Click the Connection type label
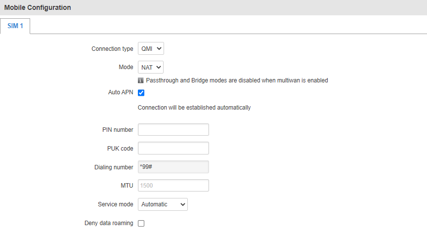Image resolution: width=427 pixels, height=235 pixels. tap(112, 49)
